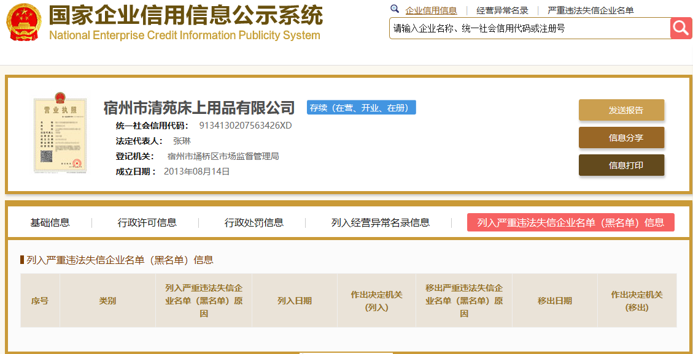Click the 登记机关 label

pos(135,157)
